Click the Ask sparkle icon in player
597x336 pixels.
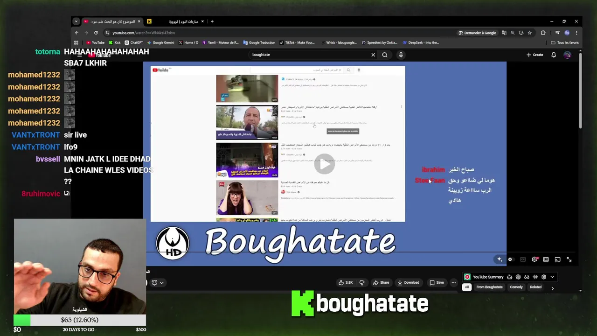pos(500,259)
